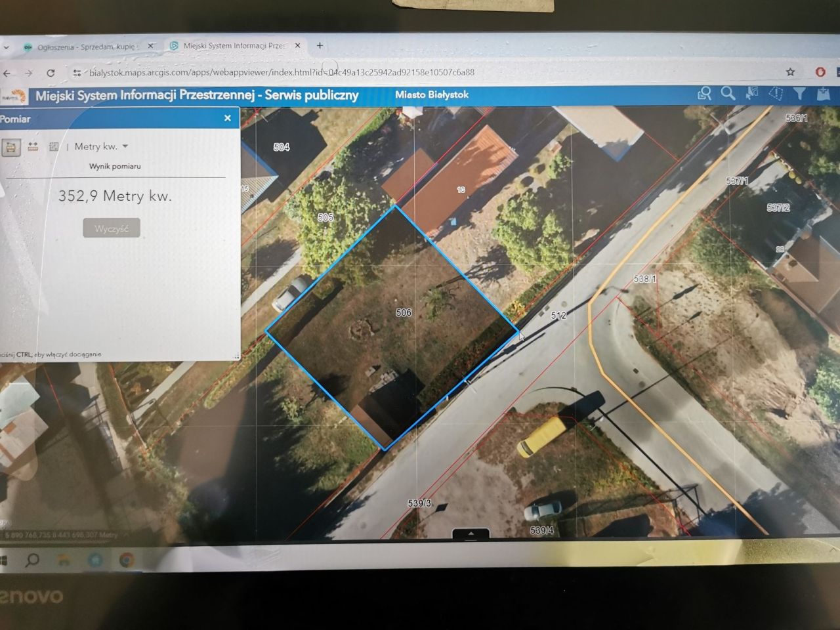Open the blue circular app in the taskbar
The image size is (840, 630).
click(x=95, y=560)
